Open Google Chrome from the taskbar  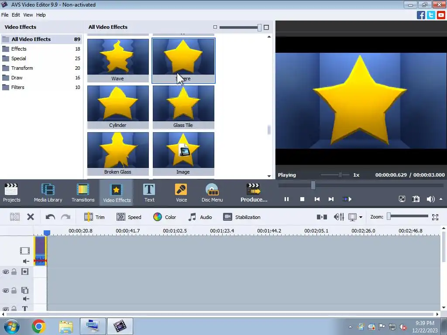(39, 326)
